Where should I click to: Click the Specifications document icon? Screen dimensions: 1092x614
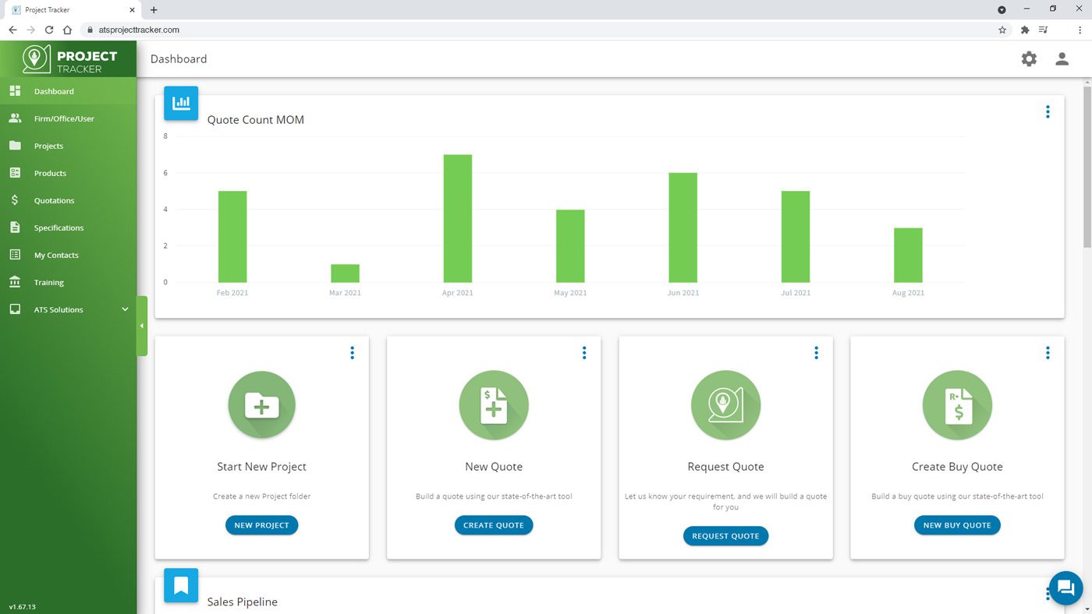click(x=15, y=228)
